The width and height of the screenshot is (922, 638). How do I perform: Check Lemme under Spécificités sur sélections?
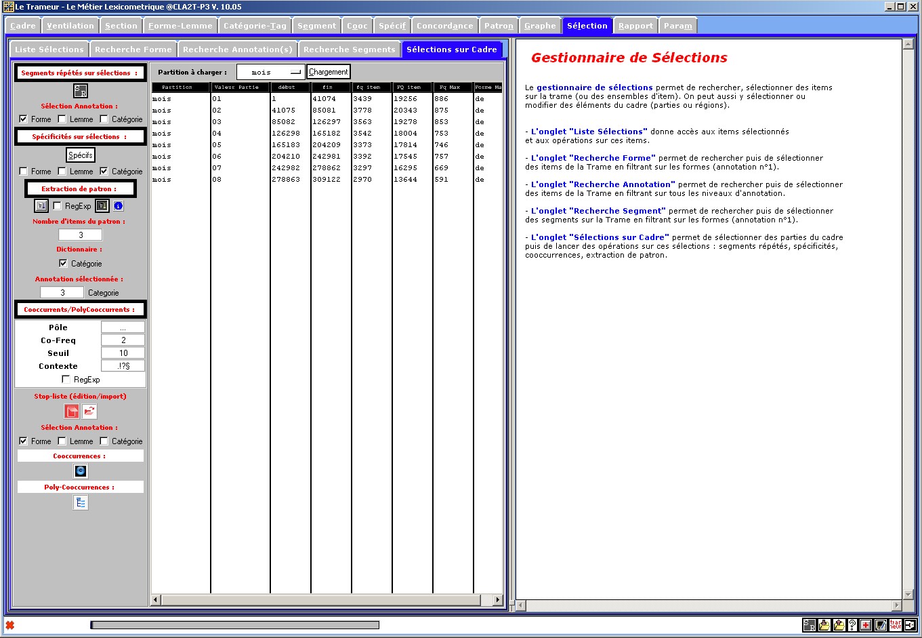[62, 171]
